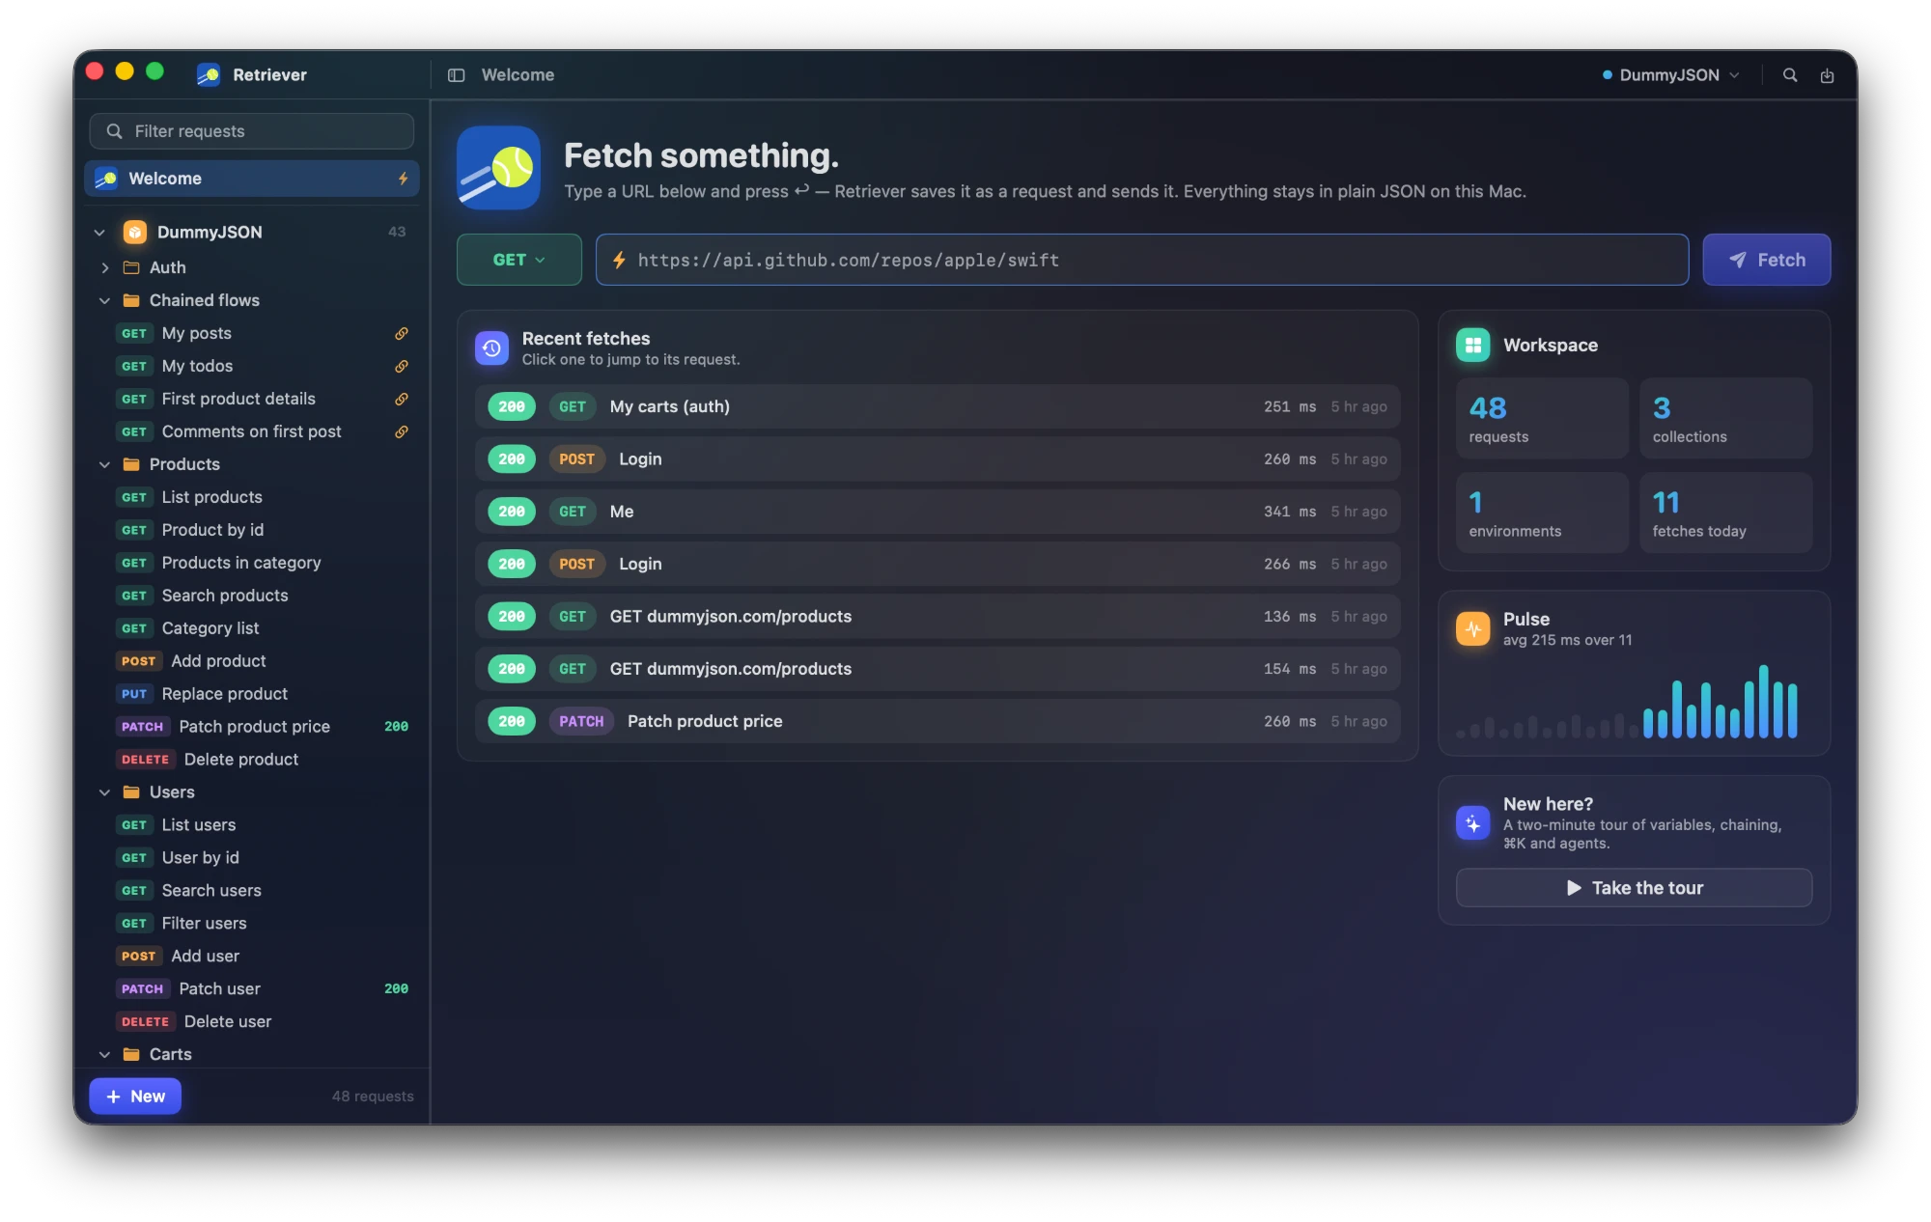Image resolution: width=1931 pixels, height=1222 pixels.
Task: Click 'avg 215 ms over 11' text
Action: tap(1567, 640)
